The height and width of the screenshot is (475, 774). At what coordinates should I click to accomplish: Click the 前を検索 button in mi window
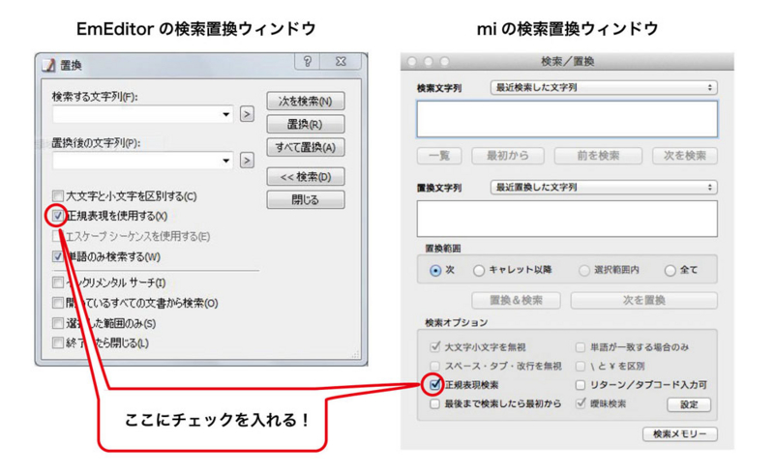click(x=598, y=156)
